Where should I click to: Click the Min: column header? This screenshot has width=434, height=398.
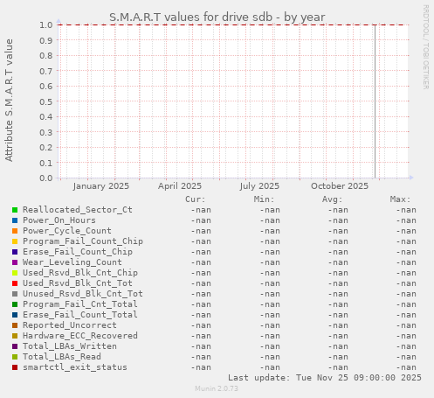(264, 199)
